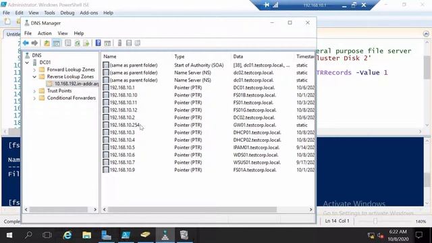Open Add-ons menu in PowerShell ISE
The height and width of the screenshot is (243, 432).
88,13
